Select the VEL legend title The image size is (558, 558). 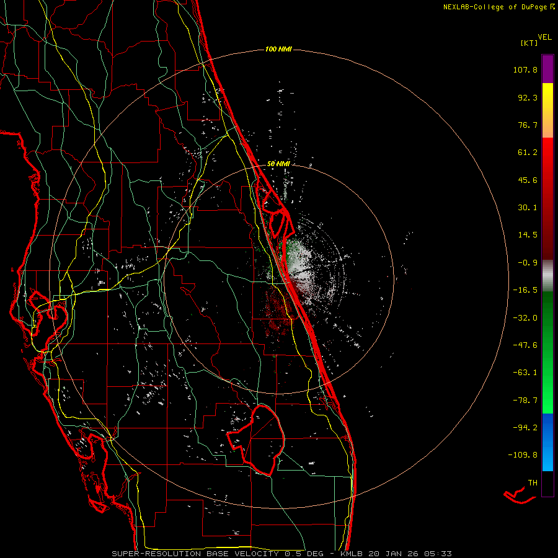(544, 37)
